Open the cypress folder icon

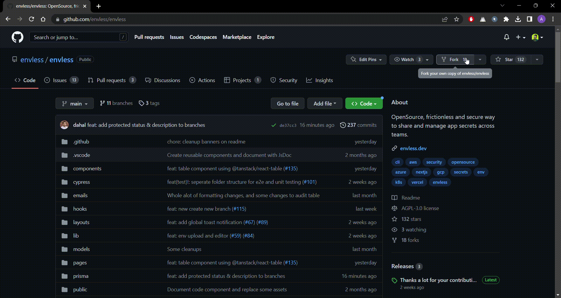pyautogui.click(x=65, y=182)
